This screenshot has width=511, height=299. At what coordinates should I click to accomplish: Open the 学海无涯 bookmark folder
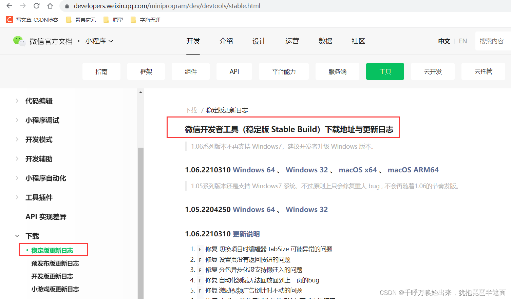click(x=145, y=20)
